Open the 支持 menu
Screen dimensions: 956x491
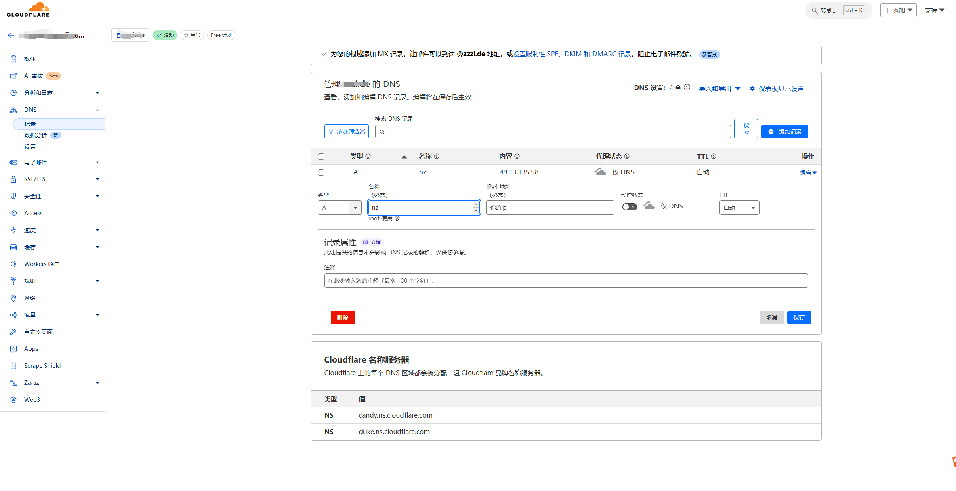pyautogui.click(x=935, y=10)
